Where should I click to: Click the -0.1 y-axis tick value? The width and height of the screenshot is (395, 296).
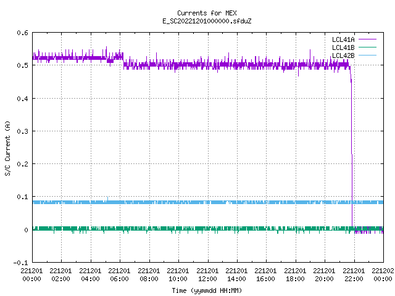[20, 263]
